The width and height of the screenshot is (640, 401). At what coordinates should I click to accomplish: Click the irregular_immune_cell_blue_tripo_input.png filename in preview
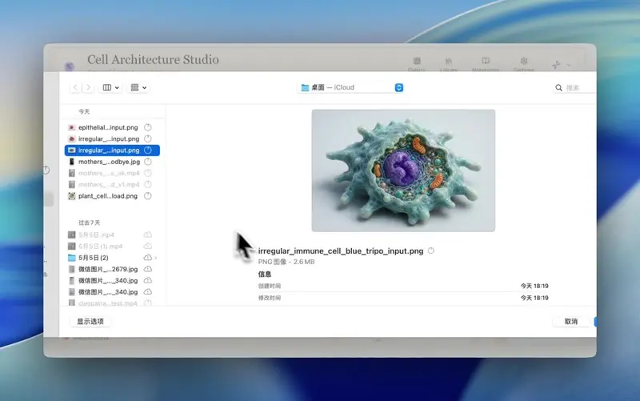(341, 251)
